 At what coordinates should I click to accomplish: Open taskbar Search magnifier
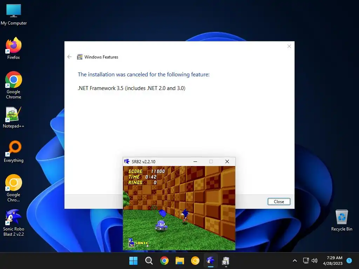pos(149,261)
